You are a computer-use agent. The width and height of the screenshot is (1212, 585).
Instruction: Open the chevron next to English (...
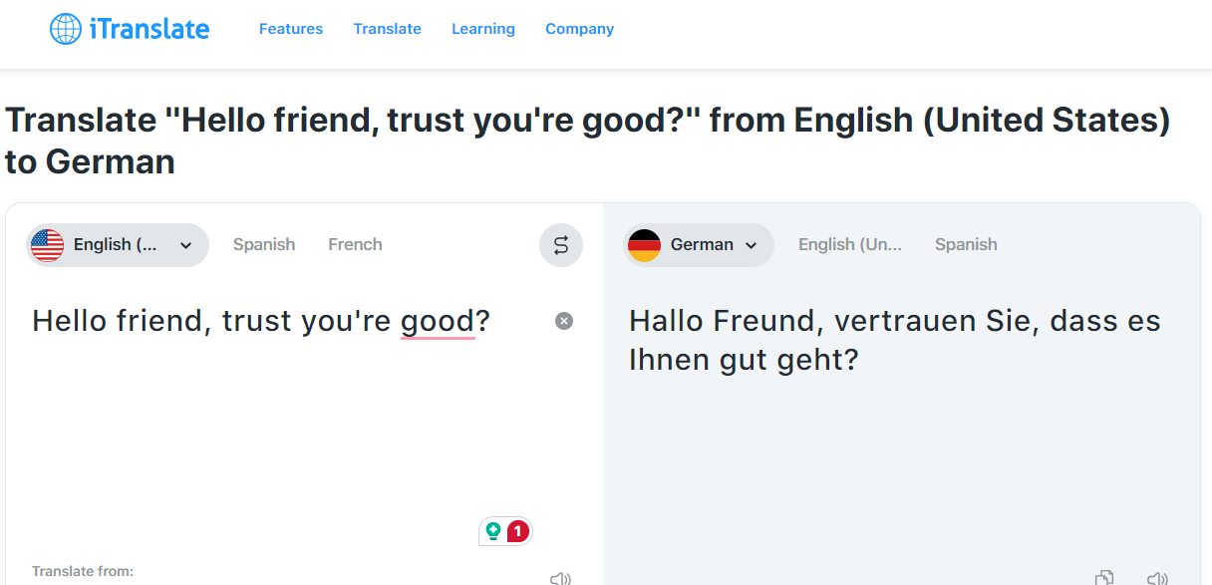pyautogui.click(x=184, y=244)
